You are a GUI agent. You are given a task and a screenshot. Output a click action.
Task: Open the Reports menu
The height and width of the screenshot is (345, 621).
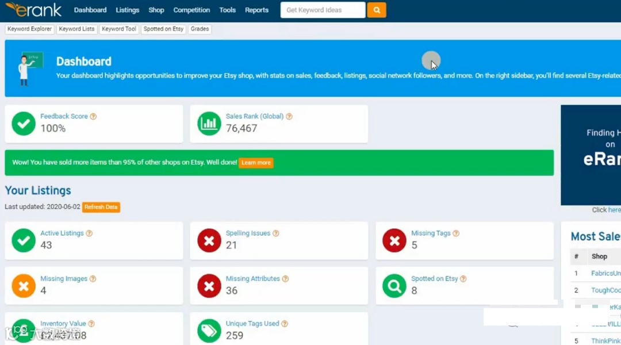point(256,10)
